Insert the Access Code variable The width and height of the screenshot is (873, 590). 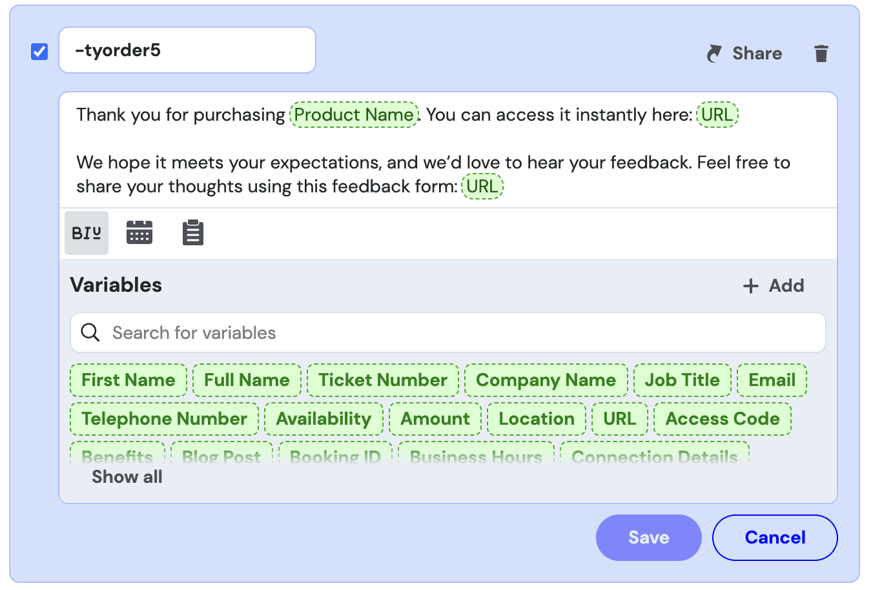click(x=723, y=419)
